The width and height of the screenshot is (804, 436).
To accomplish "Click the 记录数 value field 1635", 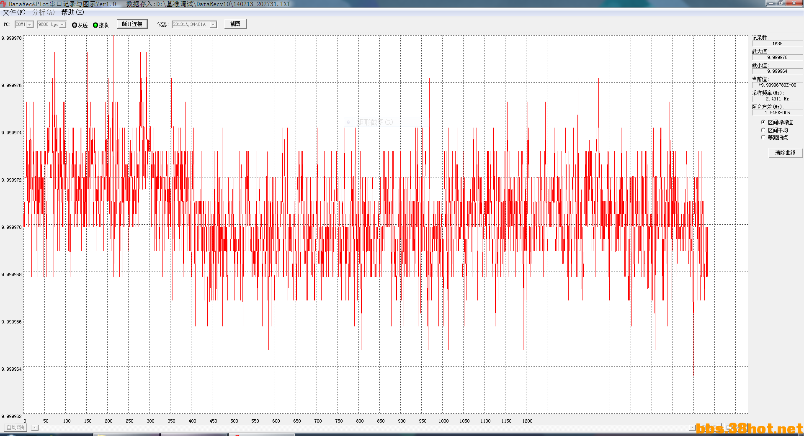I will pos(777,44).
